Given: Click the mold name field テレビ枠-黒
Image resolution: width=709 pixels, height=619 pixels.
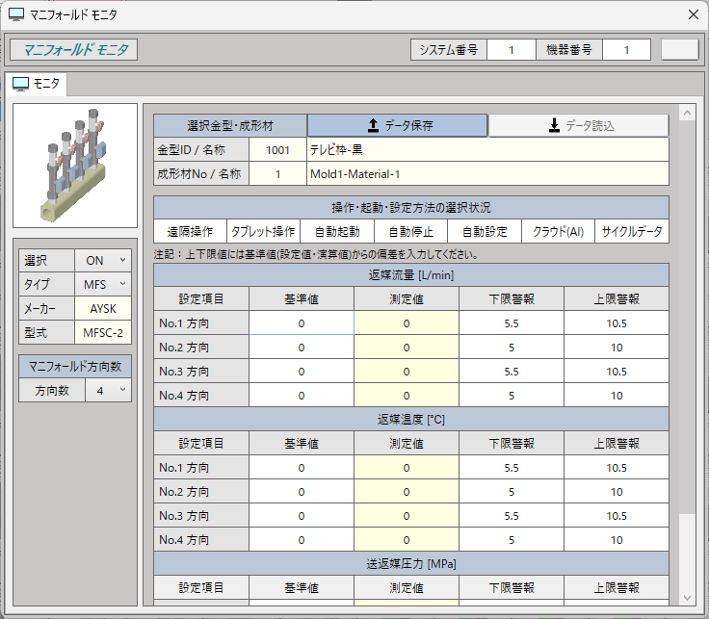Looking at the screenshot, I should point(487,149).
